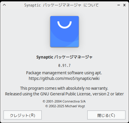Click the 'absolutely no warranty' sentence
Screen dimensions: 129x123
pyautogui.click(x=64, y=88)
